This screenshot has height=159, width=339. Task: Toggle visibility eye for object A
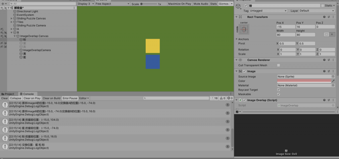(x=2, y=29)
